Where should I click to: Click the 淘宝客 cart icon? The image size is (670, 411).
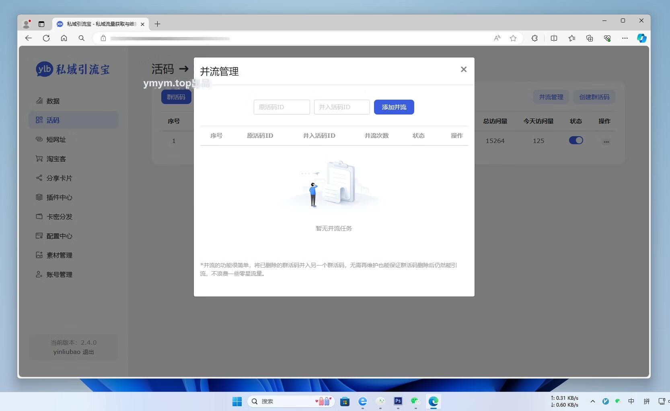click(x=39, y=158)
